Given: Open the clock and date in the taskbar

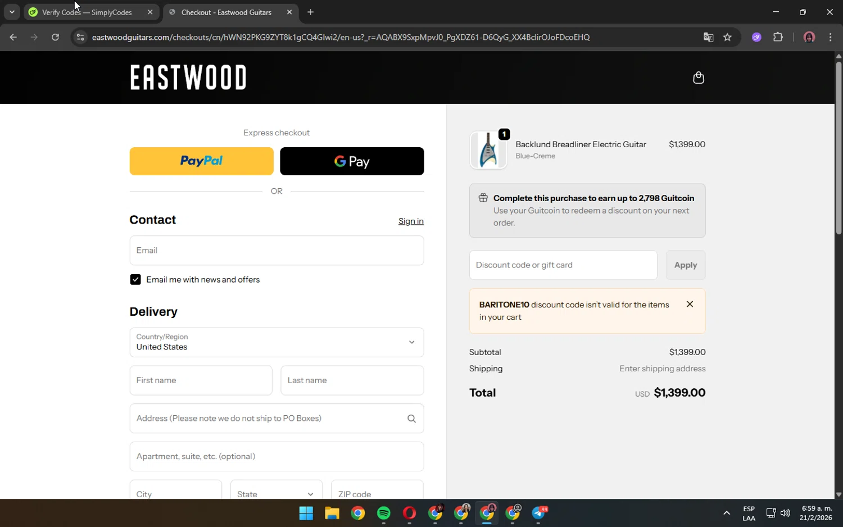Looking at the screenshot, I should click(x=817, y=513).
